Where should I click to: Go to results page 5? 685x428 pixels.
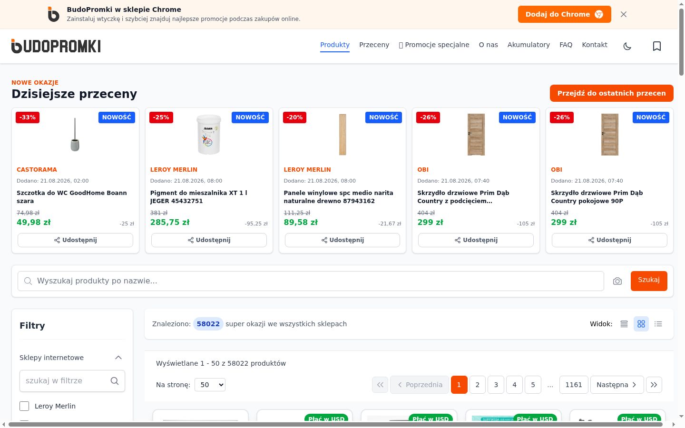pos(533,385)
